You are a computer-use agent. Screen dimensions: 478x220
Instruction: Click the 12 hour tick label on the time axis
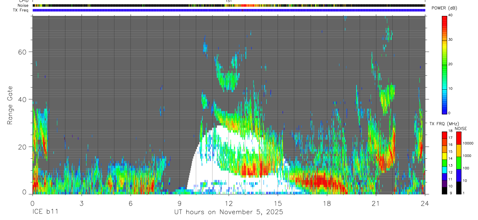coord(228,203)
